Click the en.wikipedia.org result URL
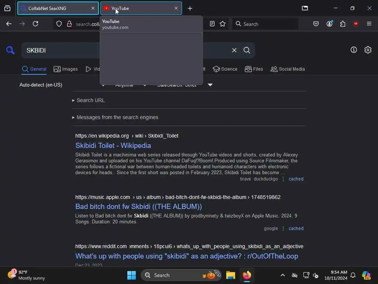378x284 pixels. pos(127,136)
